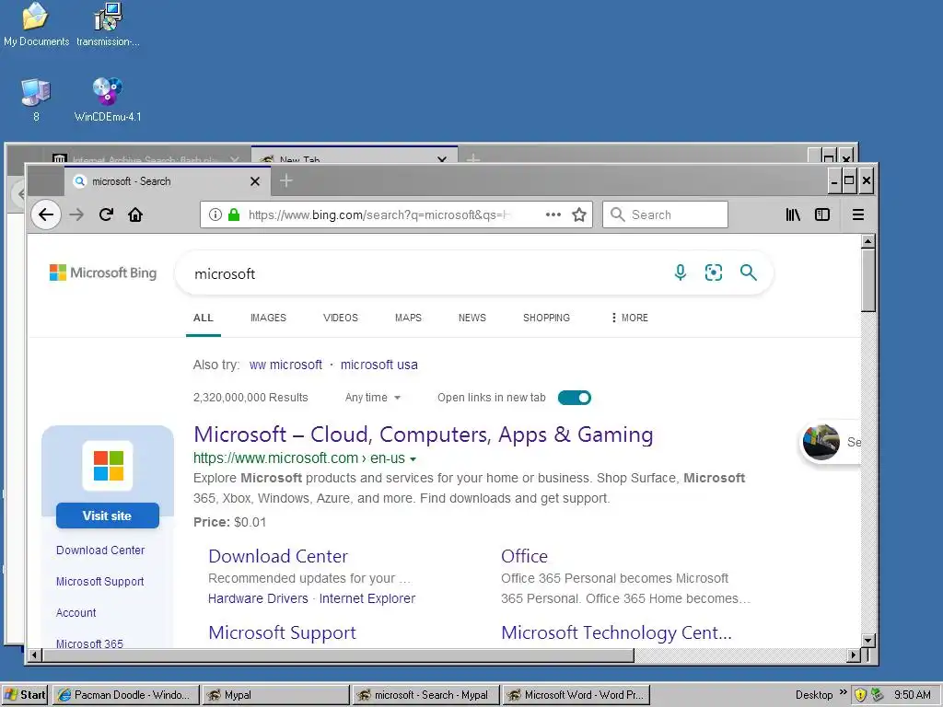Switch to the MAPS tab
This screenshot has height=707, width=943.
[x=408, y=318]
